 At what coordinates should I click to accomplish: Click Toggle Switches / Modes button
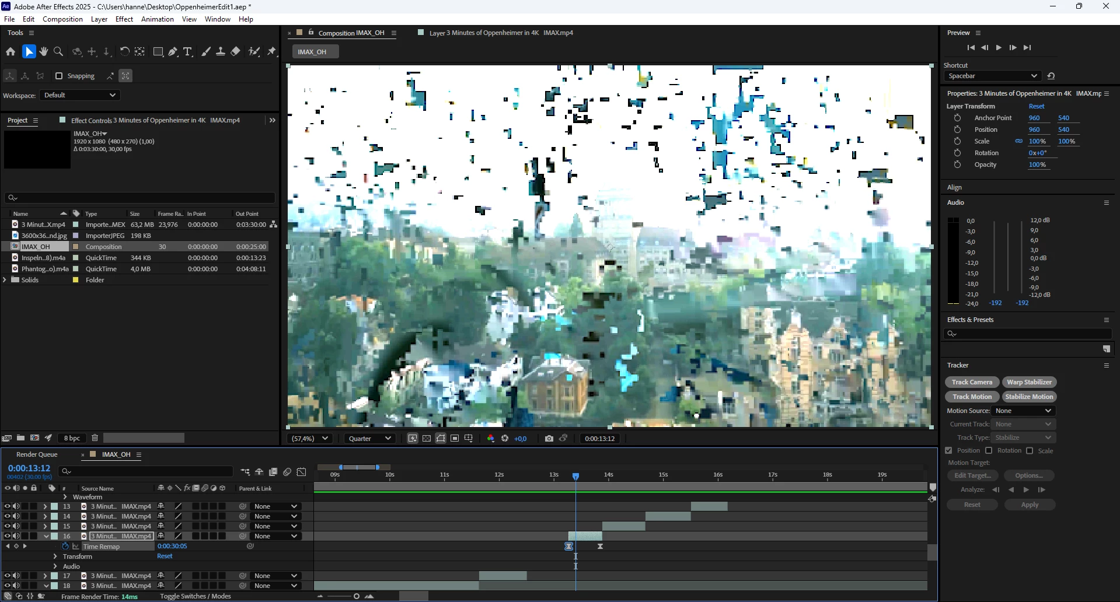[x=196, y=596]
